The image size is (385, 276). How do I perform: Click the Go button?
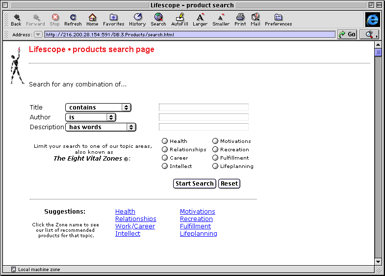pyautogui.click(x=347, y=34)
